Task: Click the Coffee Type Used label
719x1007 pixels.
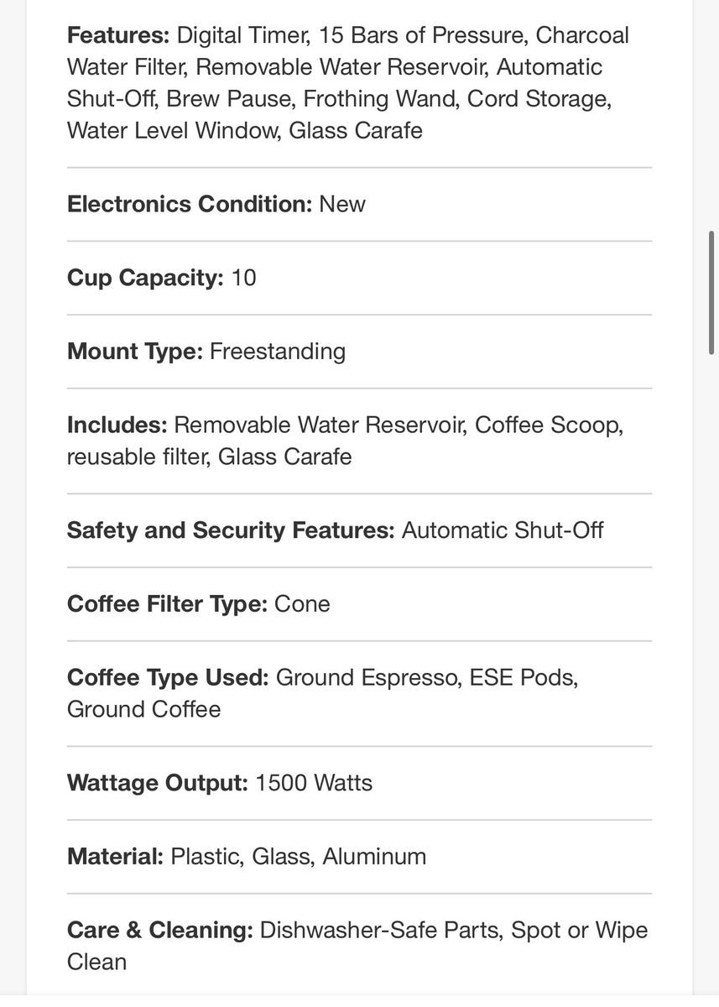Action: [x=168, y=678]
